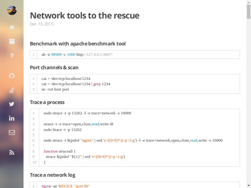Click the 'Network tools to the rescue' title

84,15
